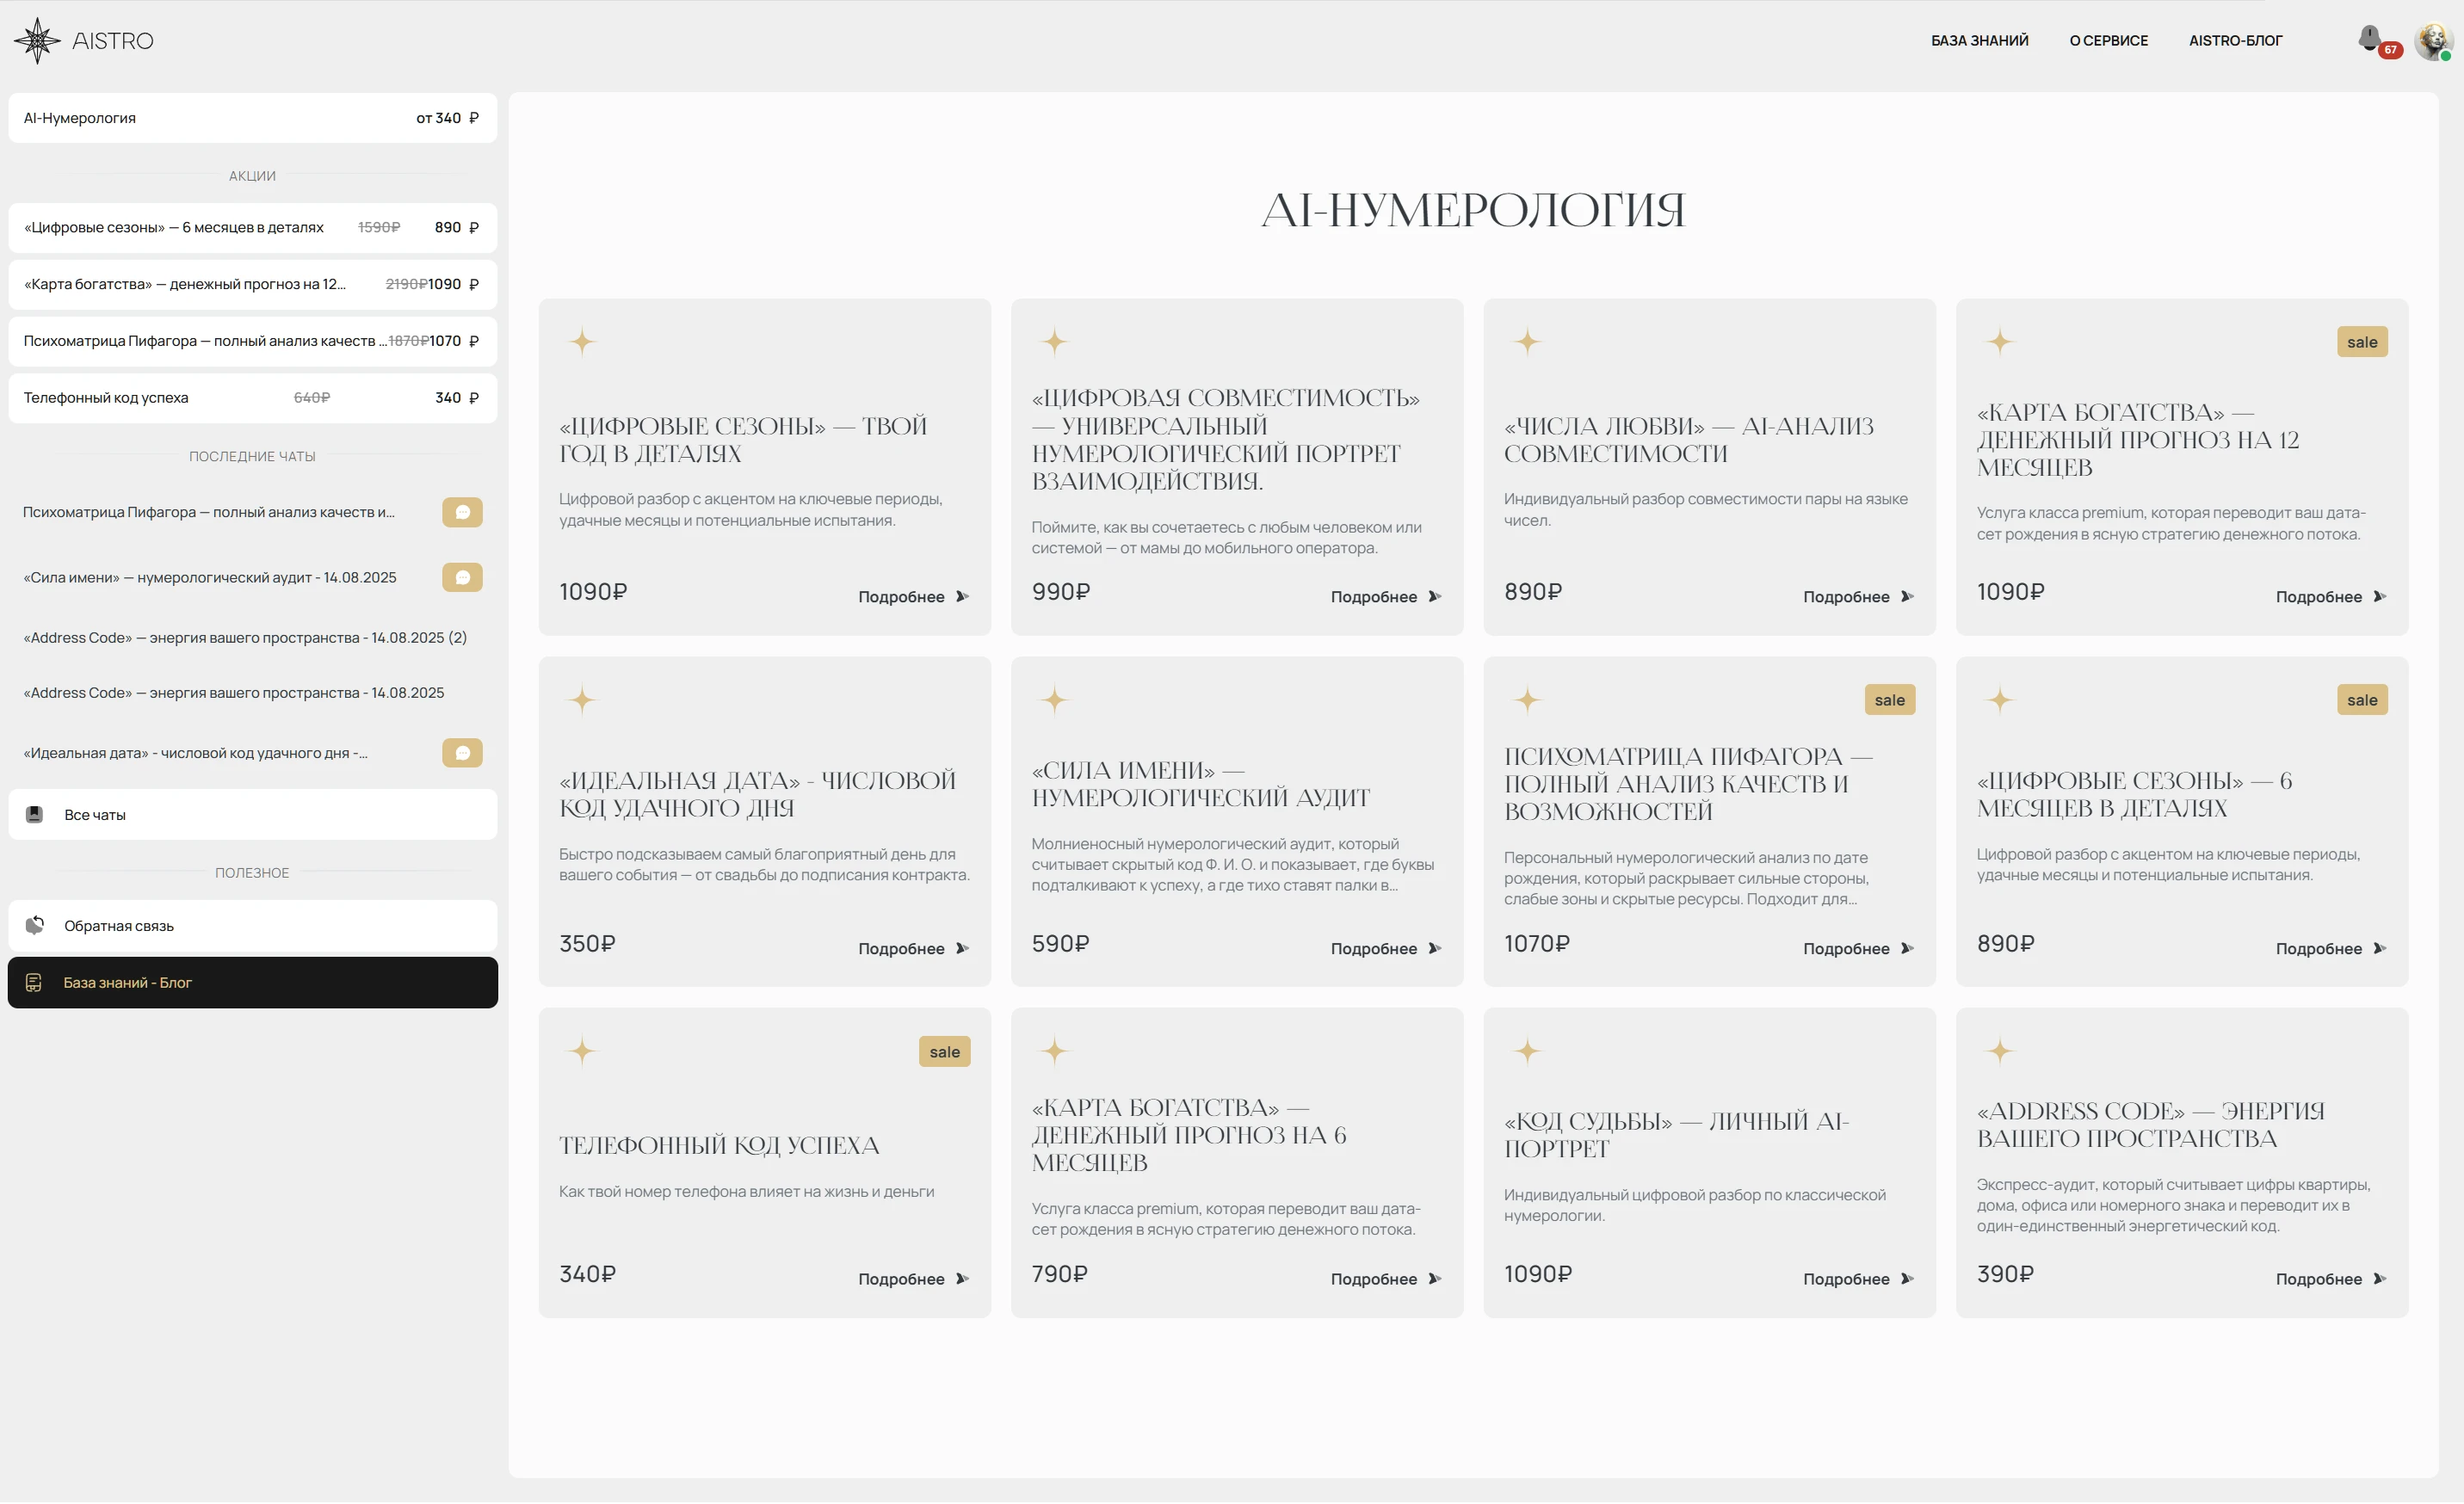Click the «КОД СУДЬБЫ» card title
The width and height of the screenshot is (2464, 1504).
point(1676,1136)
